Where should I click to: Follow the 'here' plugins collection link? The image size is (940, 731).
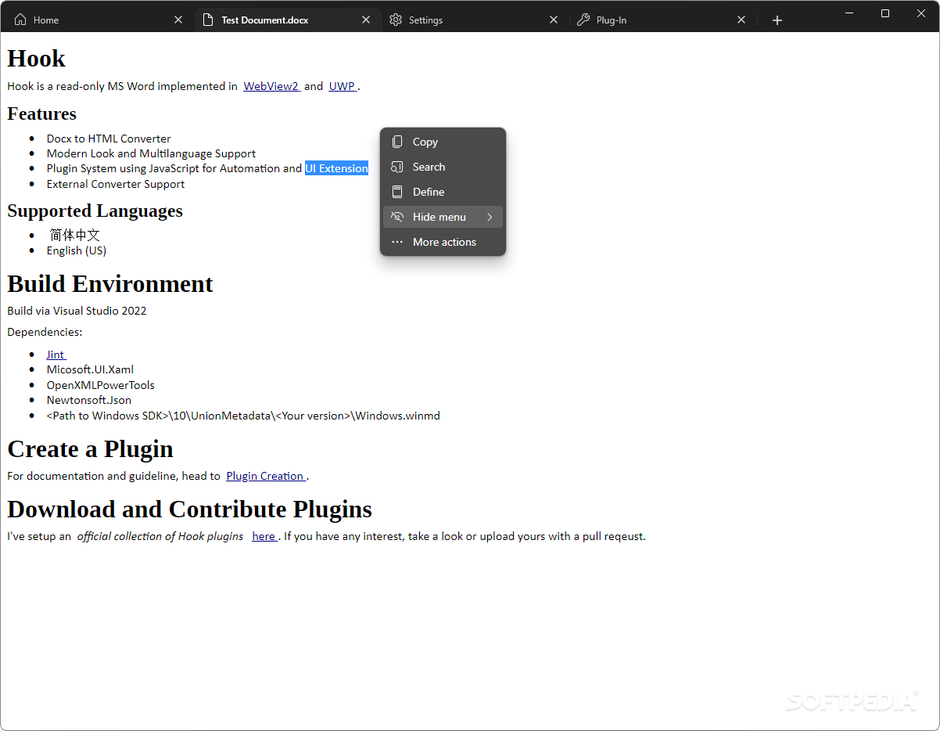point(264,536)
